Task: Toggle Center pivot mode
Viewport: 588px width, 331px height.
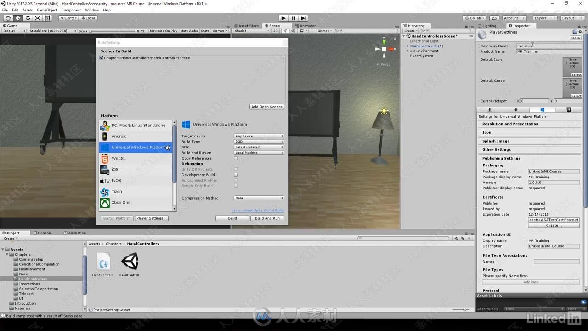Action: [68, 18]
